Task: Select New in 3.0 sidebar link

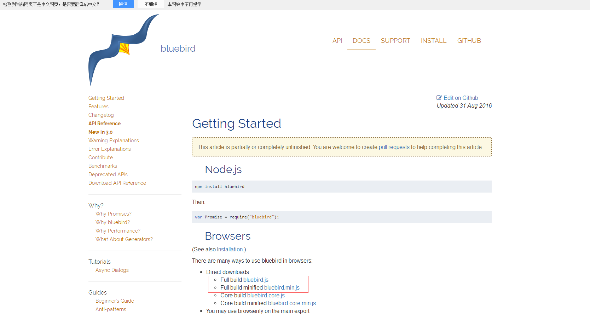Action: click(100, 132)
